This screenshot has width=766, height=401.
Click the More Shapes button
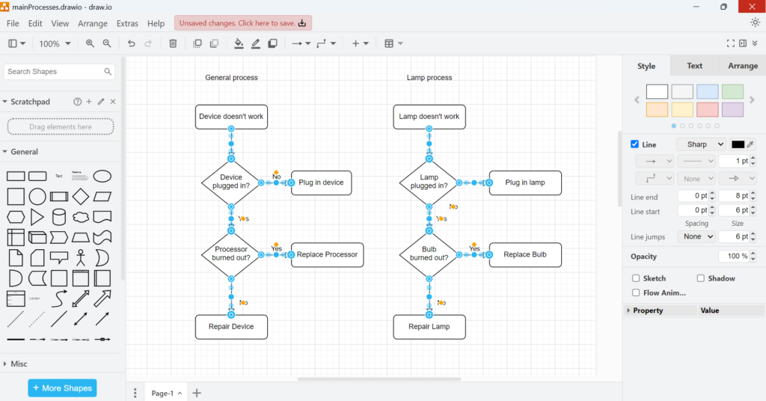point(62,388)
